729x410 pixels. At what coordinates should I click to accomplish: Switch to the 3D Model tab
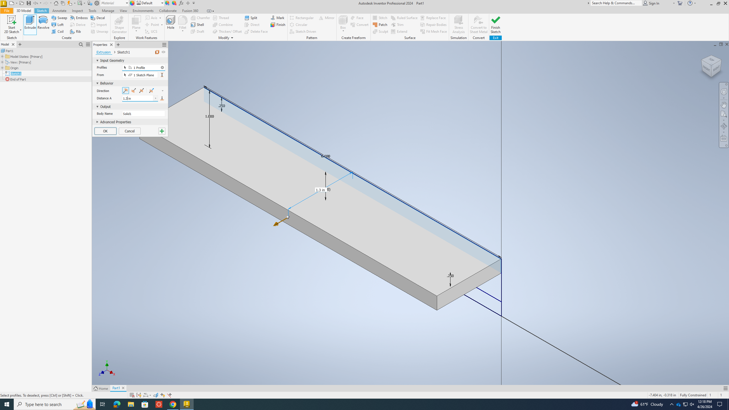tap(24, 11)
